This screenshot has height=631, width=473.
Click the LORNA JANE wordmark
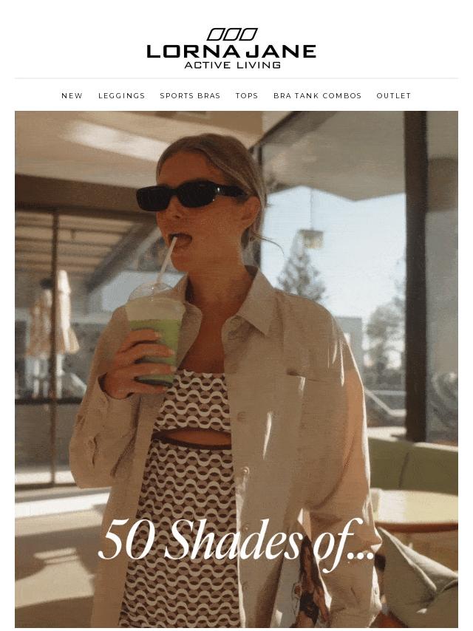click(231, 52)
